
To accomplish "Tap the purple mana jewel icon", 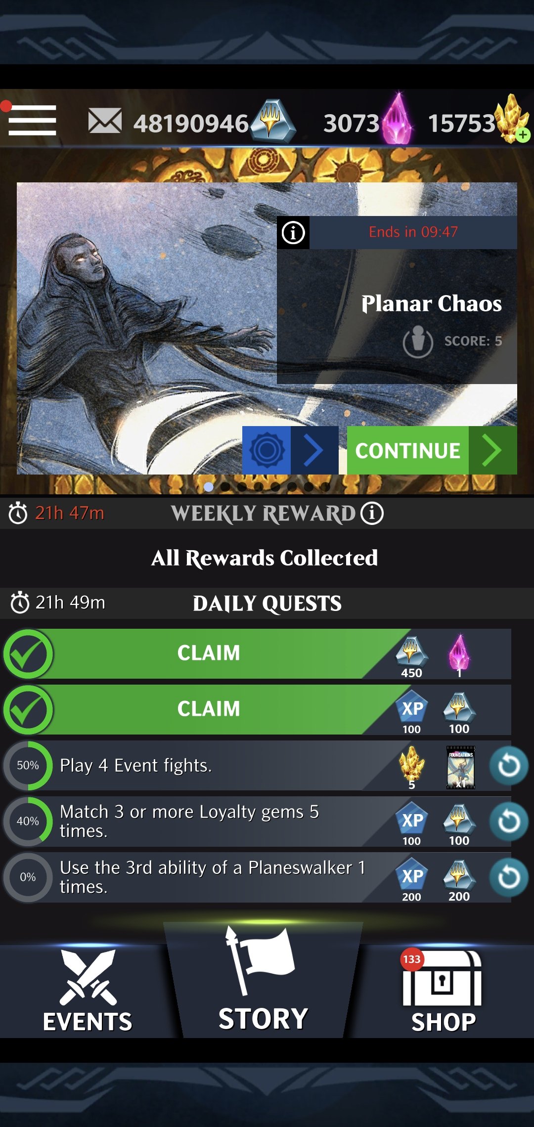I will pyautogui.click(x=397, y=119).
